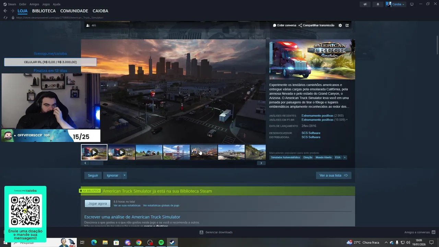This screenshot has width=439, height=247.
Task: Reload the store page
Action: click(x=5, y=17)
